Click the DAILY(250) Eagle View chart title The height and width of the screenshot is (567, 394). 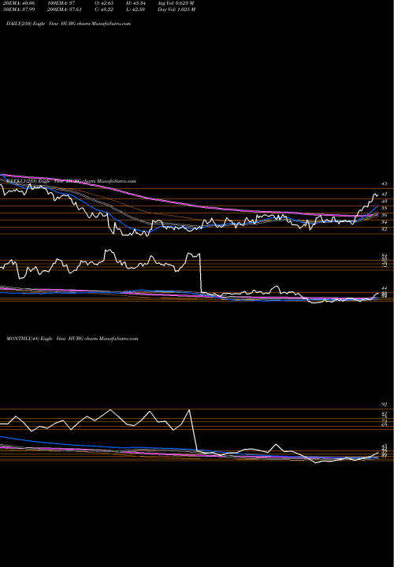[x=69, y=24]
